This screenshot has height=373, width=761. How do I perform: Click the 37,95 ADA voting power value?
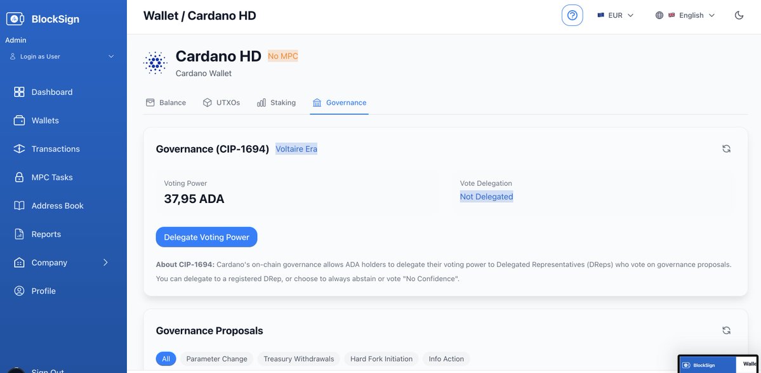[194, 199]
